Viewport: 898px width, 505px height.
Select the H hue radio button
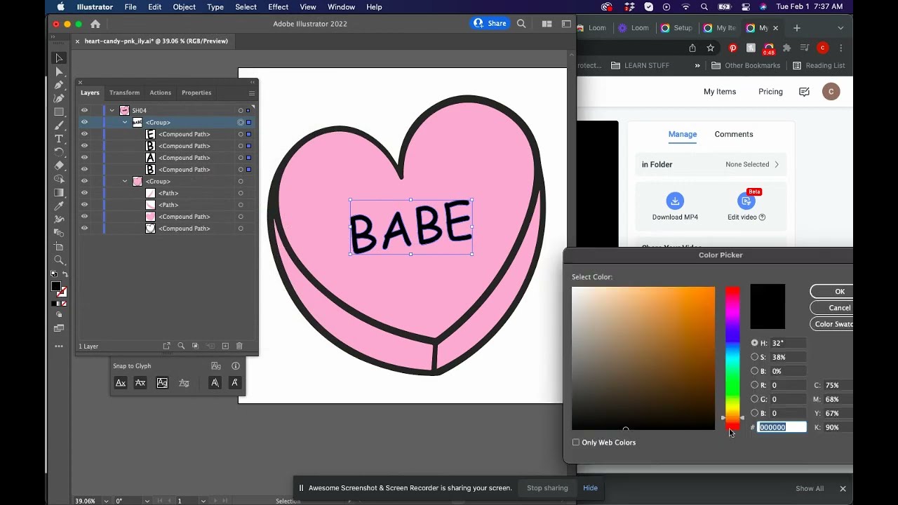[755, 343]
